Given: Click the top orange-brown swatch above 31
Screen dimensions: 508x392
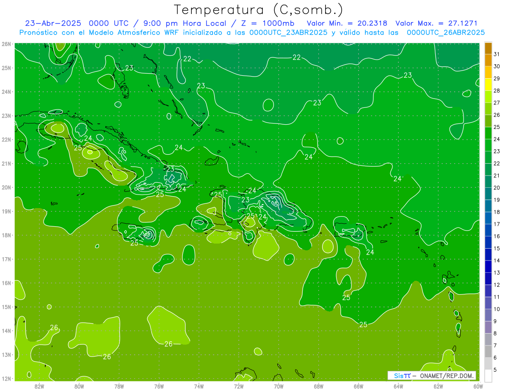Looking at the screenshot, I should click(488, 48).
